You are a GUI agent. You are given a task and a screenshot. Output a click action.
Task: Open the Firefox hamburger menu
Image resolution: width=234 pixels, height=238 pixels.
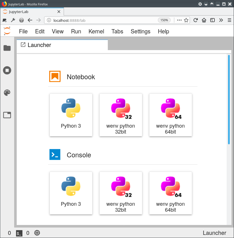pyautogui.click(x=229, y=20)
